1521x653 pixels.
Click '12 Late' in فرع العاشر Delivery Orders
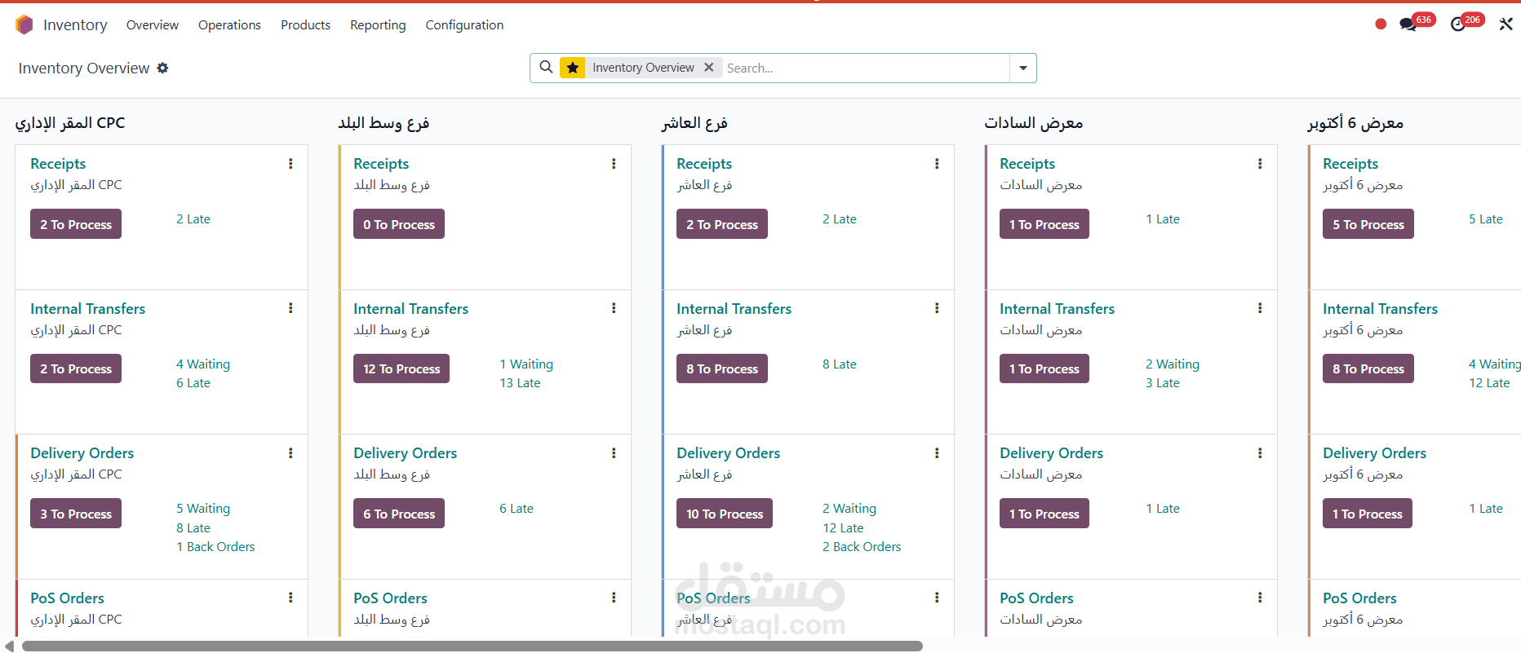[x=843, y=528]
